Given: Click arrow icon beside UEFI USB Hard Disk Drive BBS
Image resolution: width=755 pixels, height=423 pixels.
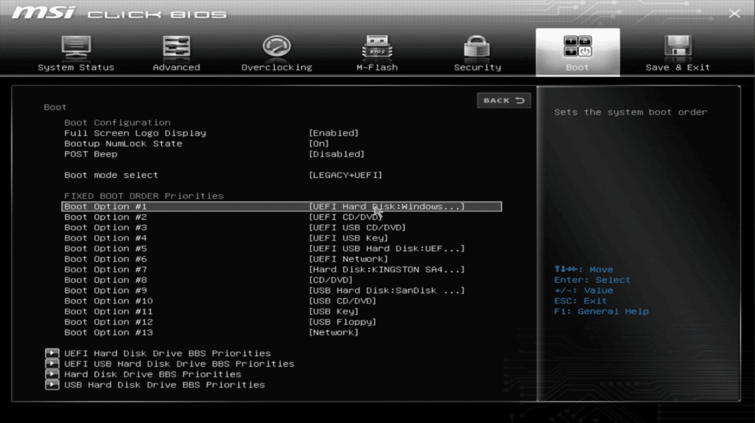Looking at the screenshot, I should [x=52, y=364].
